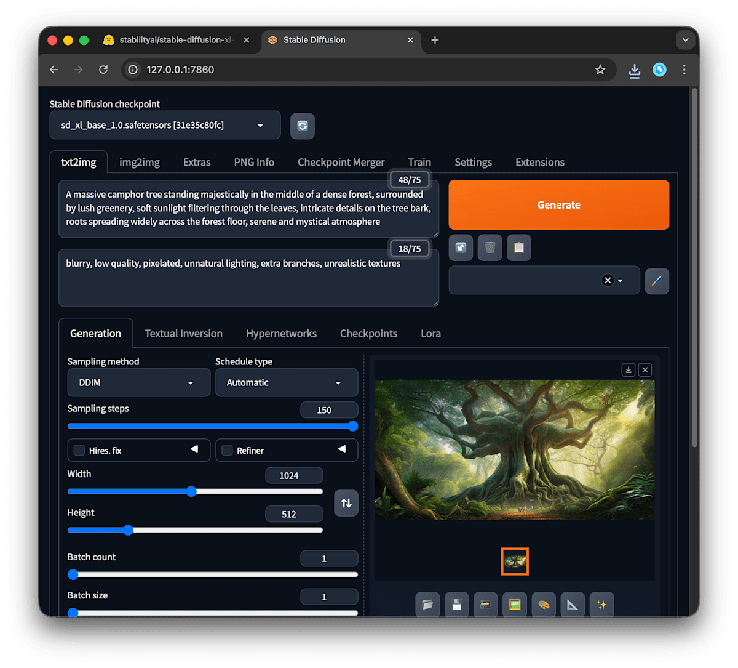Upscale image with sparkle icon
738x668 pixels.
[x=601, y=605]
